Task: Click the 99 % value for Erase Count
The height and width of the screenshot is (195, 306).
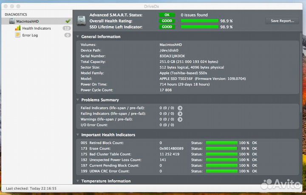Action: [x=245, y=148]
